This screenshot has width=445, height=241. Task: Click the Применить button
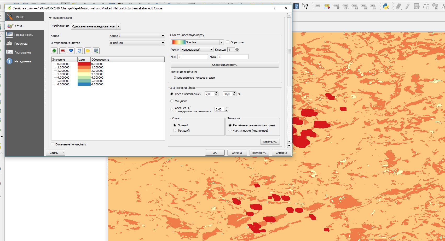tap(259, 153)
